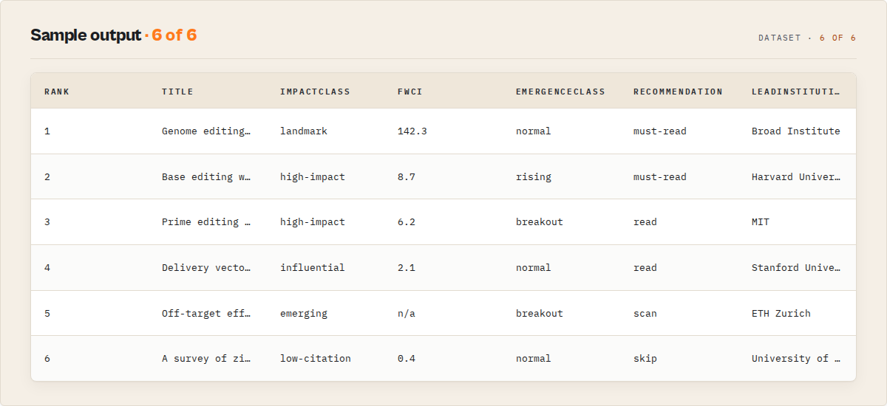Click the 'skip' recommendation cell

(645, 359)
